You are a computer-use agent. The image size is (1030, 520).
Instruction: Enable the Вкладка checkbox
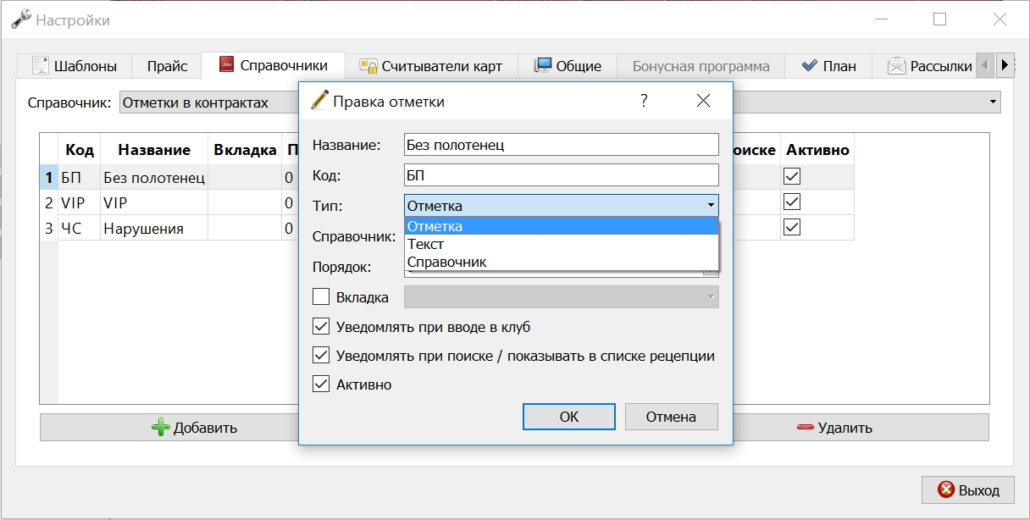tap(321, 297)
